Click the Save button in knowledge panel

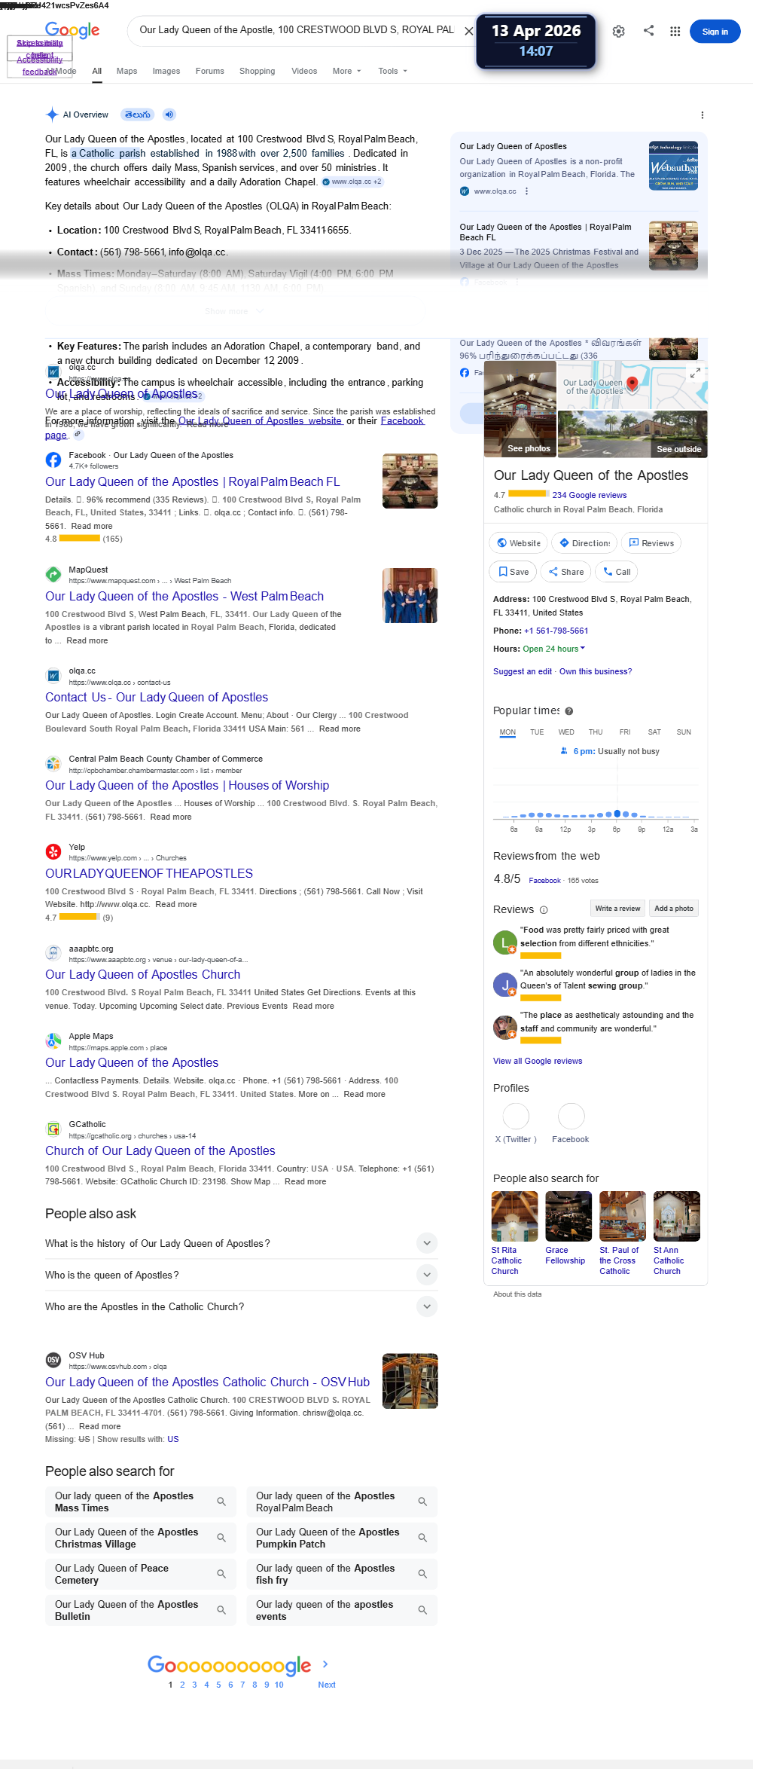(513, 572)
